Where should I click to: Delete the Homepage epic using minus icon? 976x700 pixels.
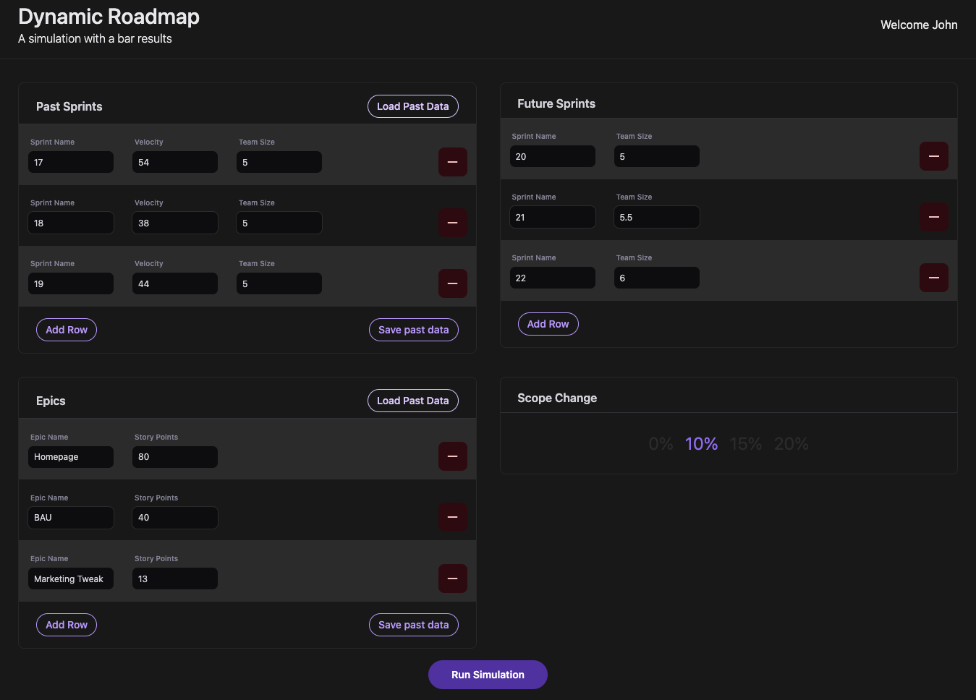(452, 456)
